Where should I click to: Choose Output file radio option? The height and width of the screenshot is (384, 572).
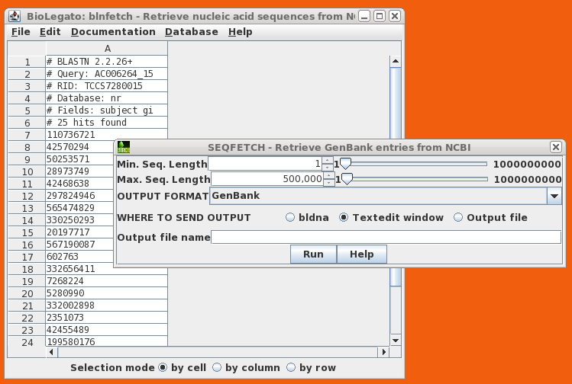[x=458, y=218]
